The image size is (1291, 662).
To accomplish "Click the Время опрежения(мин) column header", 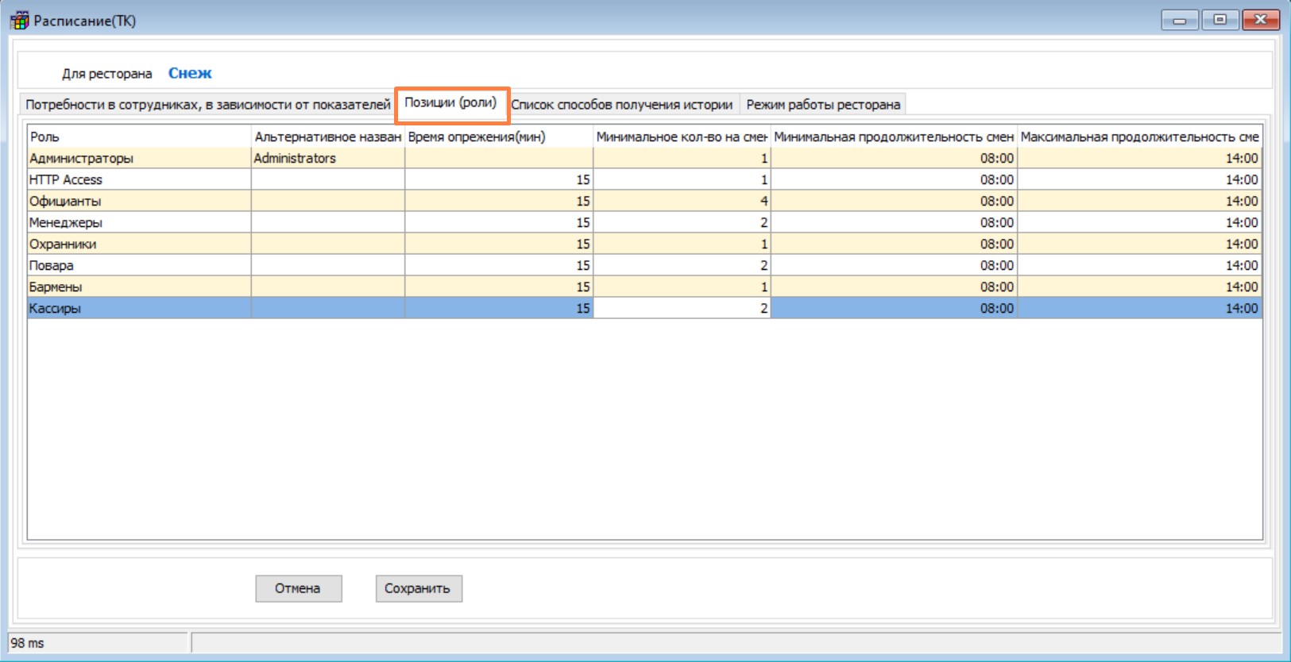I will (x=499, y=137).
